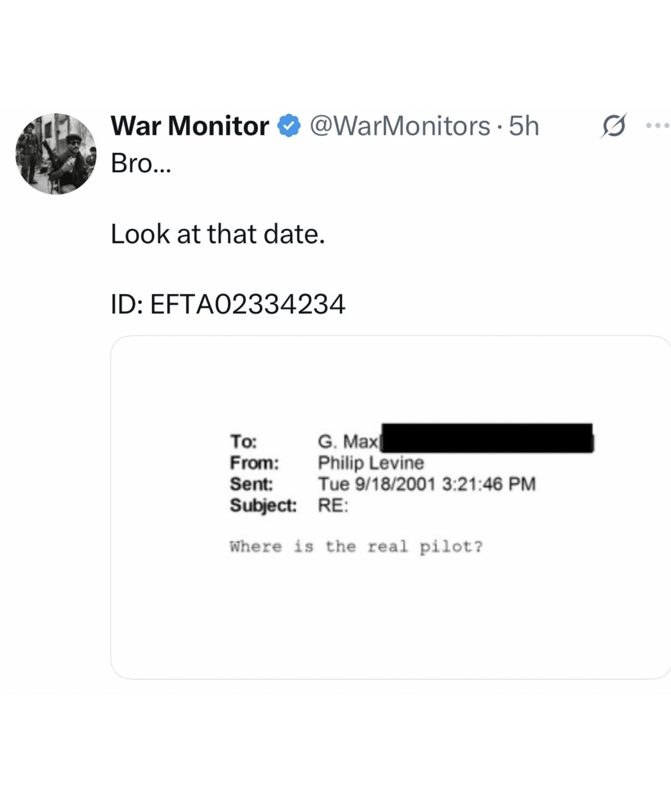Click the black redaction bar
671x796 pixels.
point(487,438)
